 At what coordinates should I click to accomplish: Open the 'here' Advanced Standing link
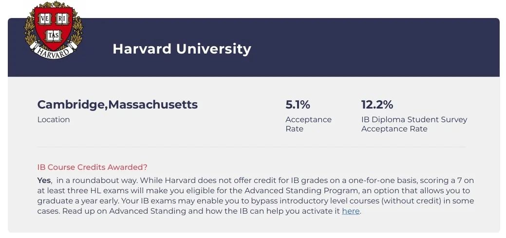351,211
